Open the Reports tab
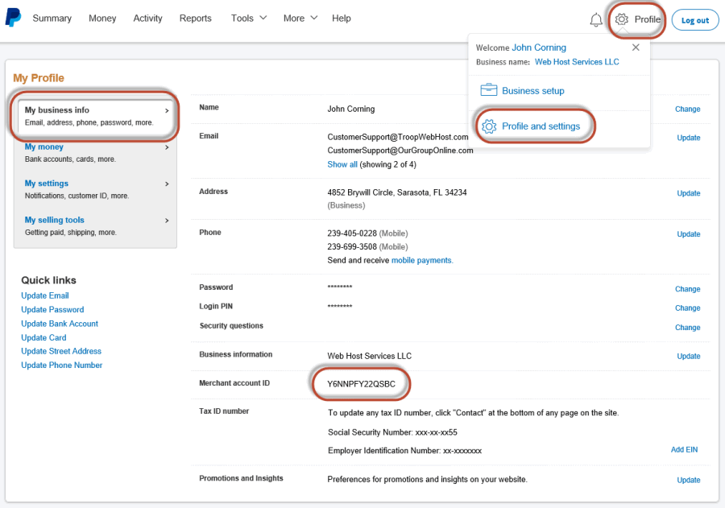This screenshot has height=508, width=725. [x=195, y=18]
